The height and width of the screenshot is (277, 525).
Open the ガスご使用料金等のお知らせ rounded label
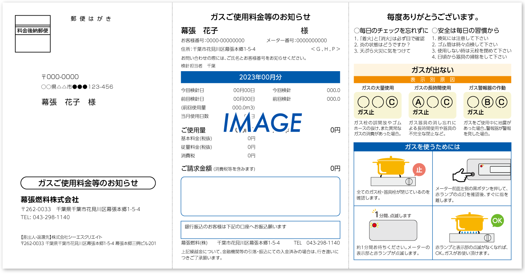click(x=87, y=183)
